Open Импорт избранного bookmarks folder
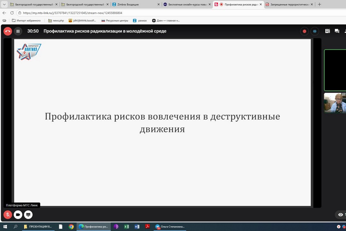Screen dimensions: 346x231 (26, 20)
